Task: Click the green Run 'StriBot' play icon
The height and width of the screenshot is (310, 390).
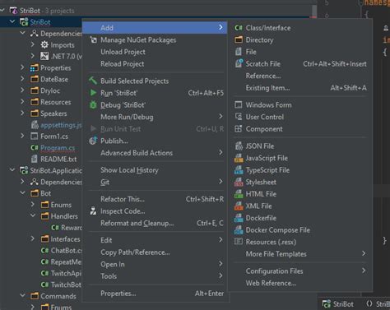Action: click(93, 93)
